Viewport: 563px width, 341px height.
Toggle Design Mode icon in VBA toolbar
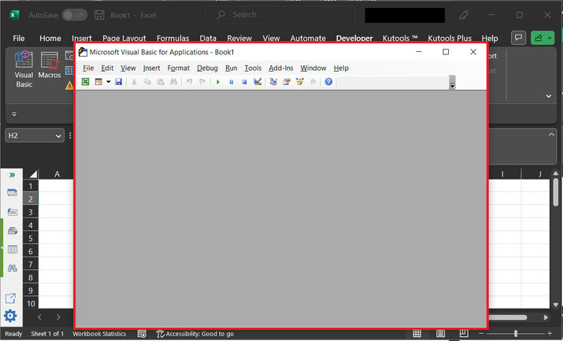257,82
